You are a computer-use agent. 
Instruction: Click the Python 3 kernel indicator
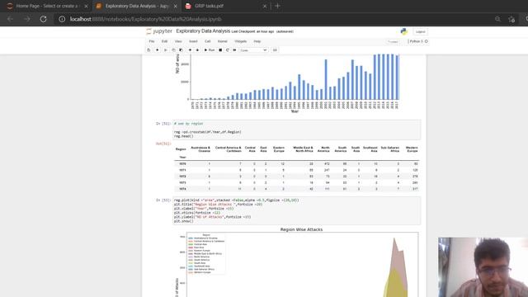418,41
